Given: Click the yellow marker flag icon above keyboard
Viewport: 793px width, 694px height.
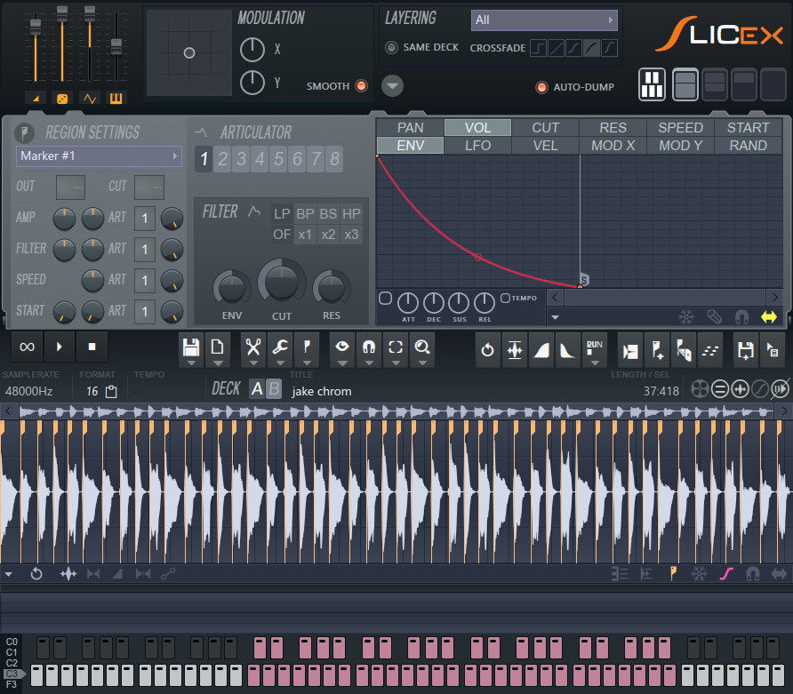Looking at the screenshot, I should 673,574.
